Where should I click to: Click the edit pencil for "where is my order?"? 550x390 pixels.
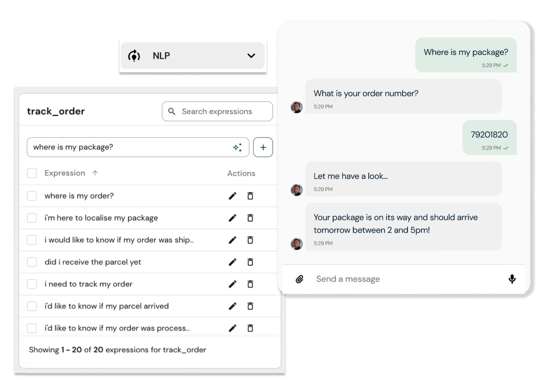[232, 196]
